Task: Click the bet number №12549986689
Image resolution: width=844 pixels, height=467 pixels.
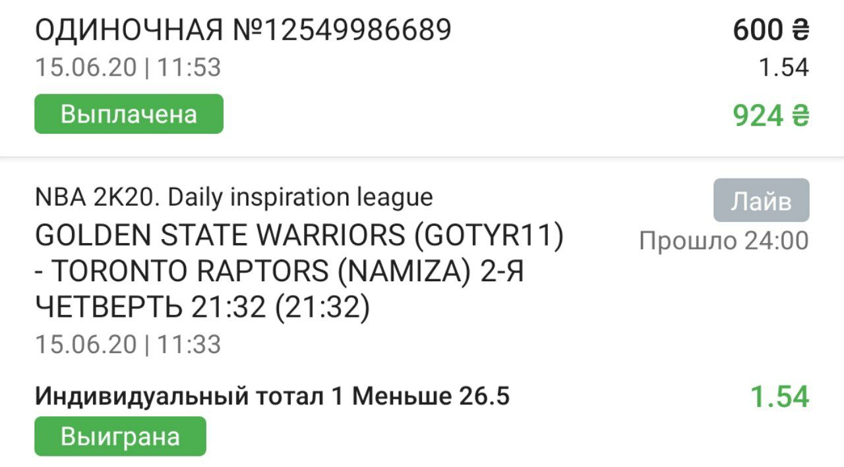Action: [x=342, y=30]
